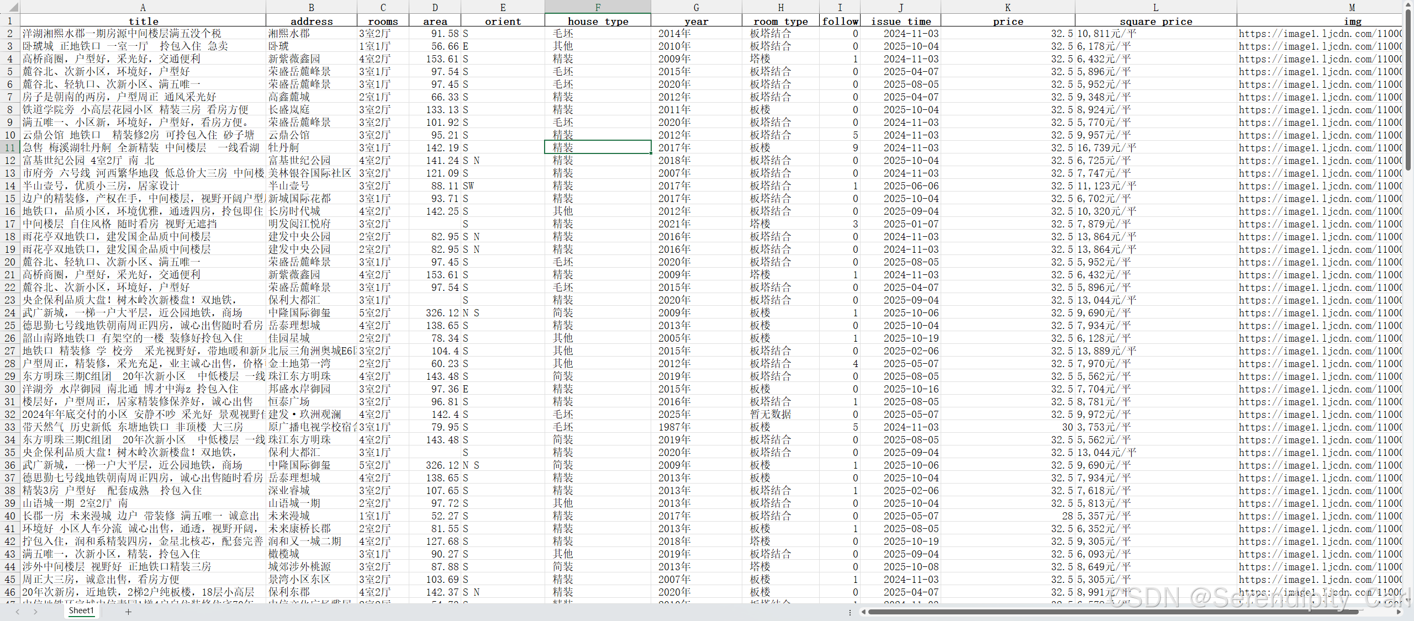This screenshot has height=621, width=1414.
Task: Select cell with address 牡丹舸
Action: 311,147
